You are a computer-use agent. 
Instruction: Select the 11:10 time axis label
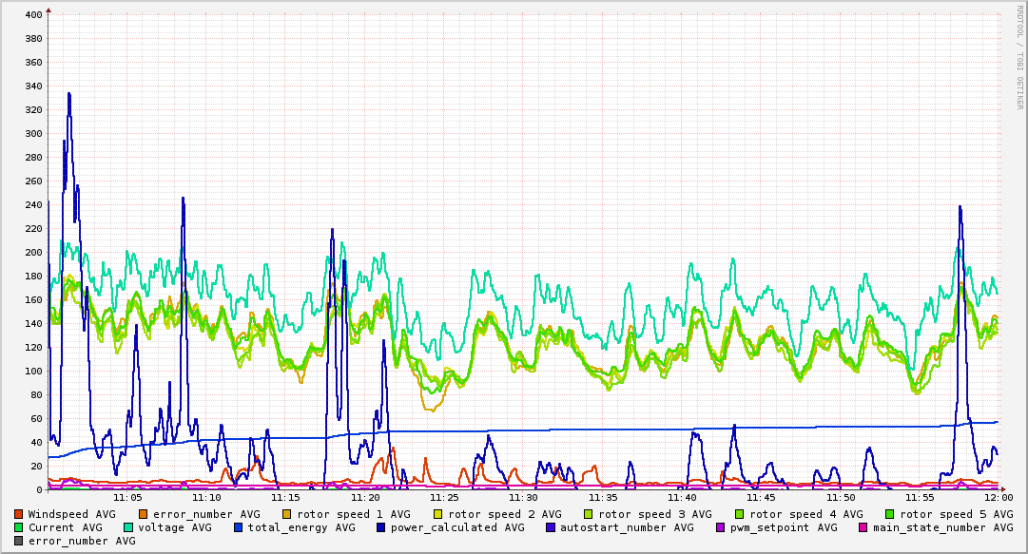tap(206, 498)
